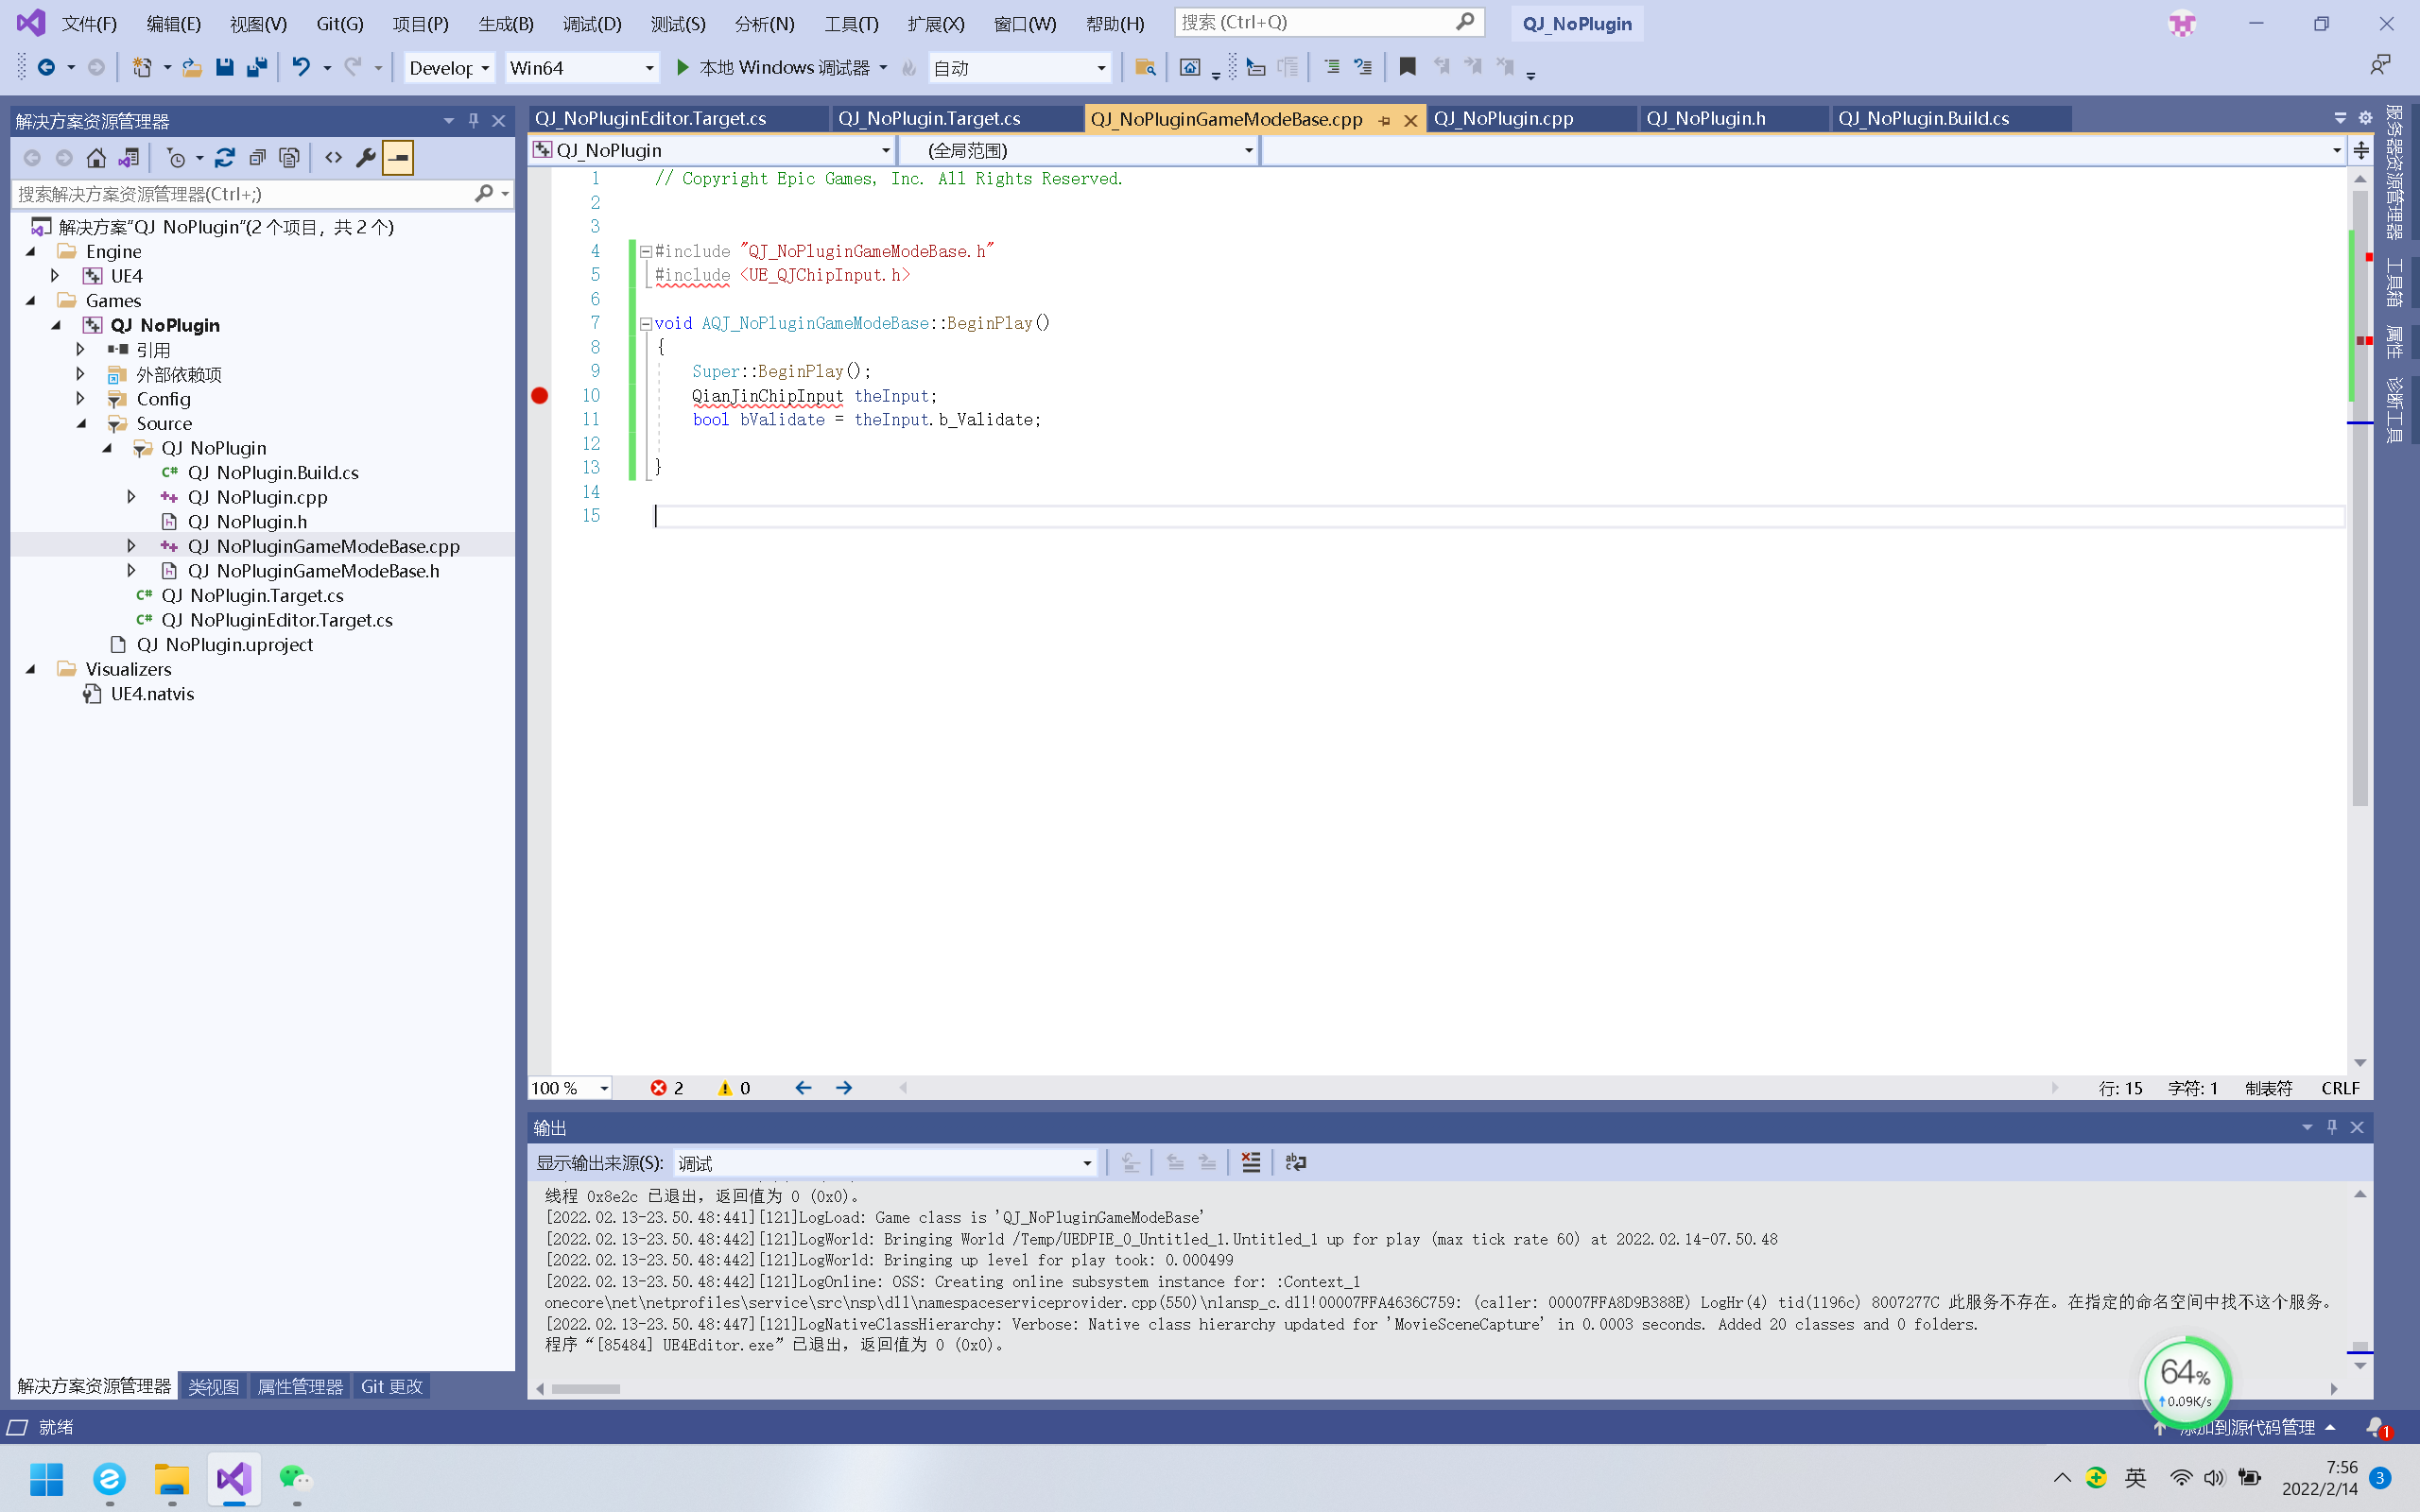Image resolution: width=2420 pixels, height=1512 pixels.
Task: Open the 调试(D) menu
Action: tap(591, 23)
